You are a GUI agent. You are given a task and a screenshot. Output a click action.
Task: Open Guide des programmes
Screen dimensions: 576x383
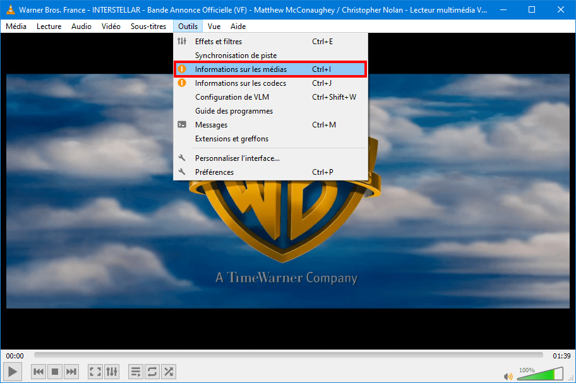click(270, 111)
